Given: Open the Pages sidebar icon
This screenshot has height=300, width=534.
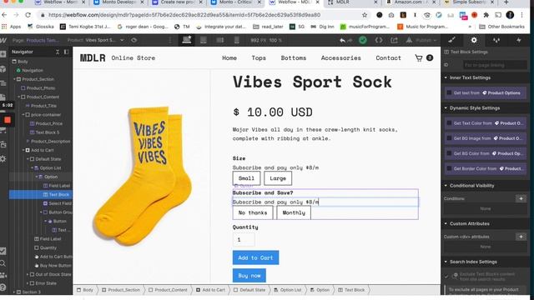Looking at the screenshot, I should click(x=3, y=97).
